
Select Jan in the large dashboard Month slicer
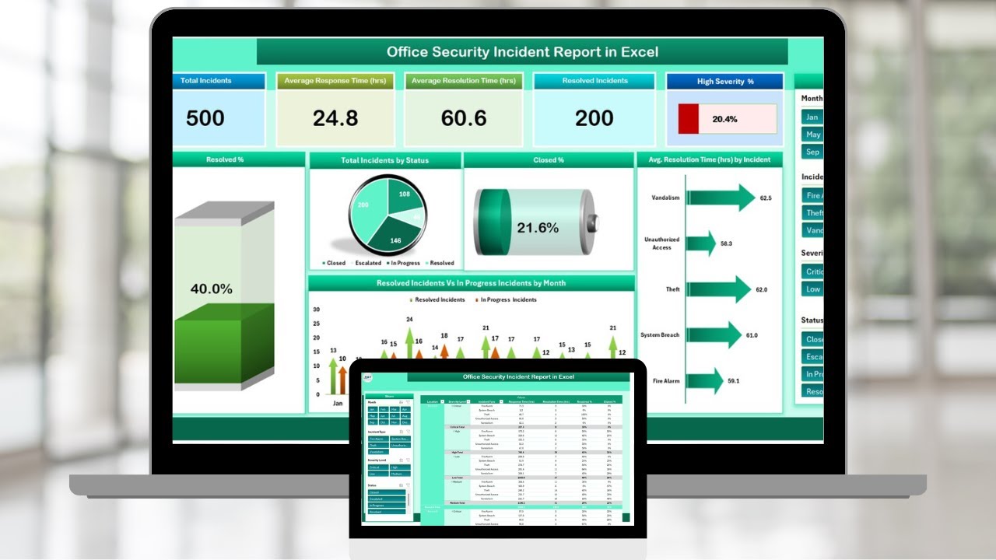(812, 117)
